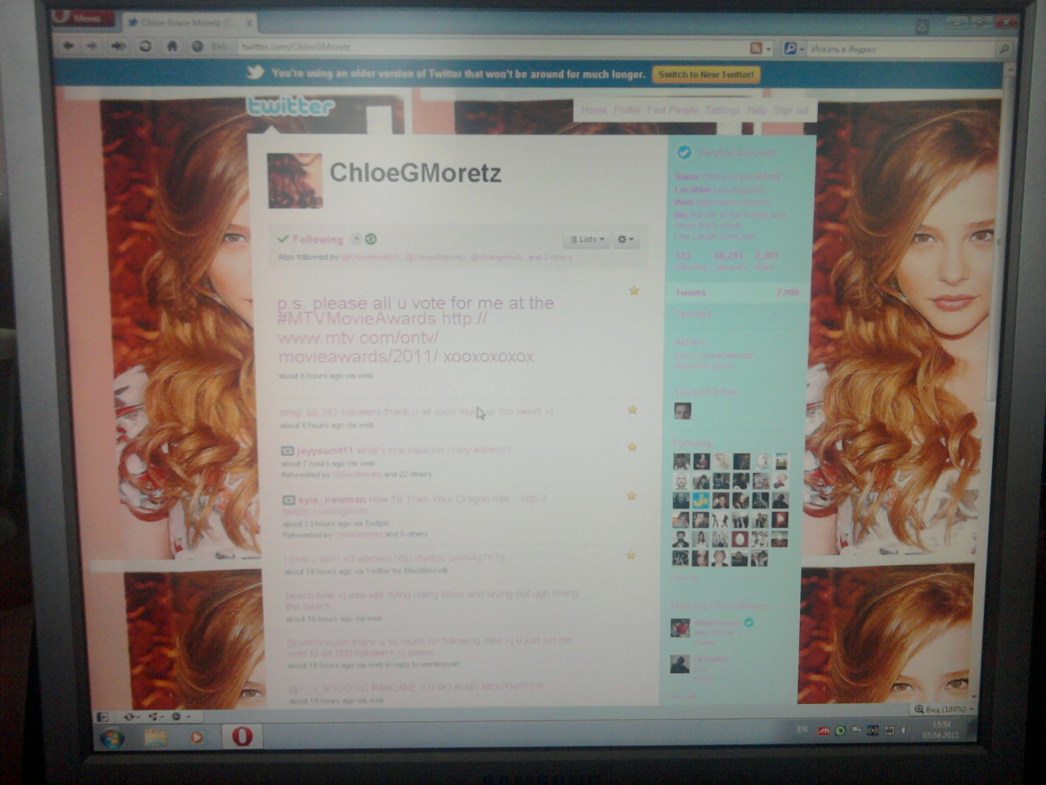Image resolution: width=1046 pixels, height=785 pixels.
Task: Open the #MTVMovieAwards hashtag link
Action: pyautogui.click(x=357, y=319)
